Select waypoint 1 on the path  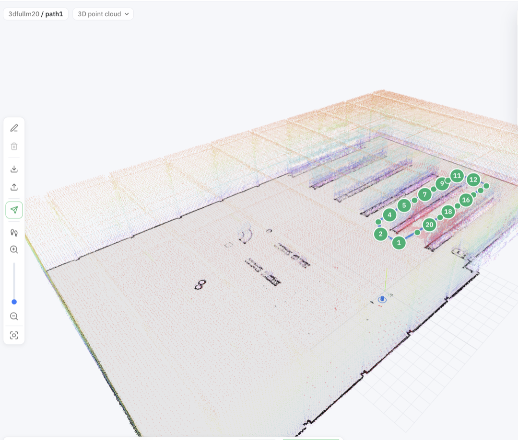click(399, 243)
